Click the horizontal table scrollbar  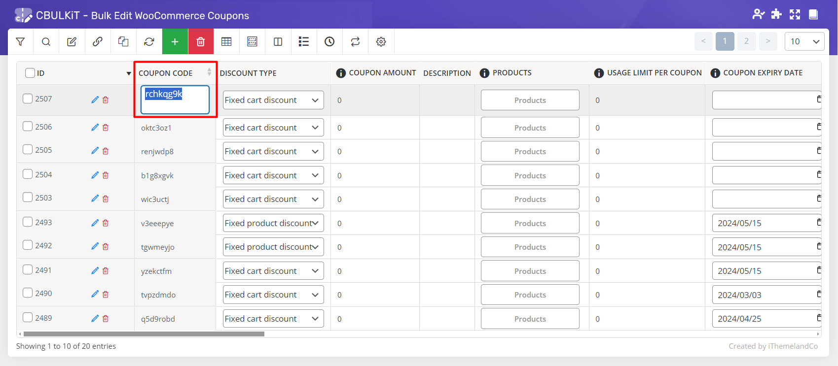(144, 334)
